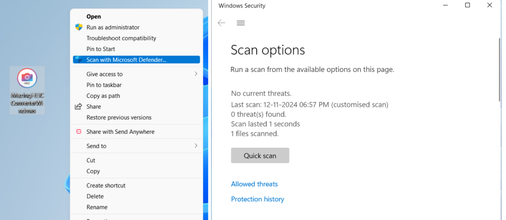The height and width of the screenshot is (220, 506).
Task: Close the Windows Security window
Action: pyautogui.click(x=490, y=5)
